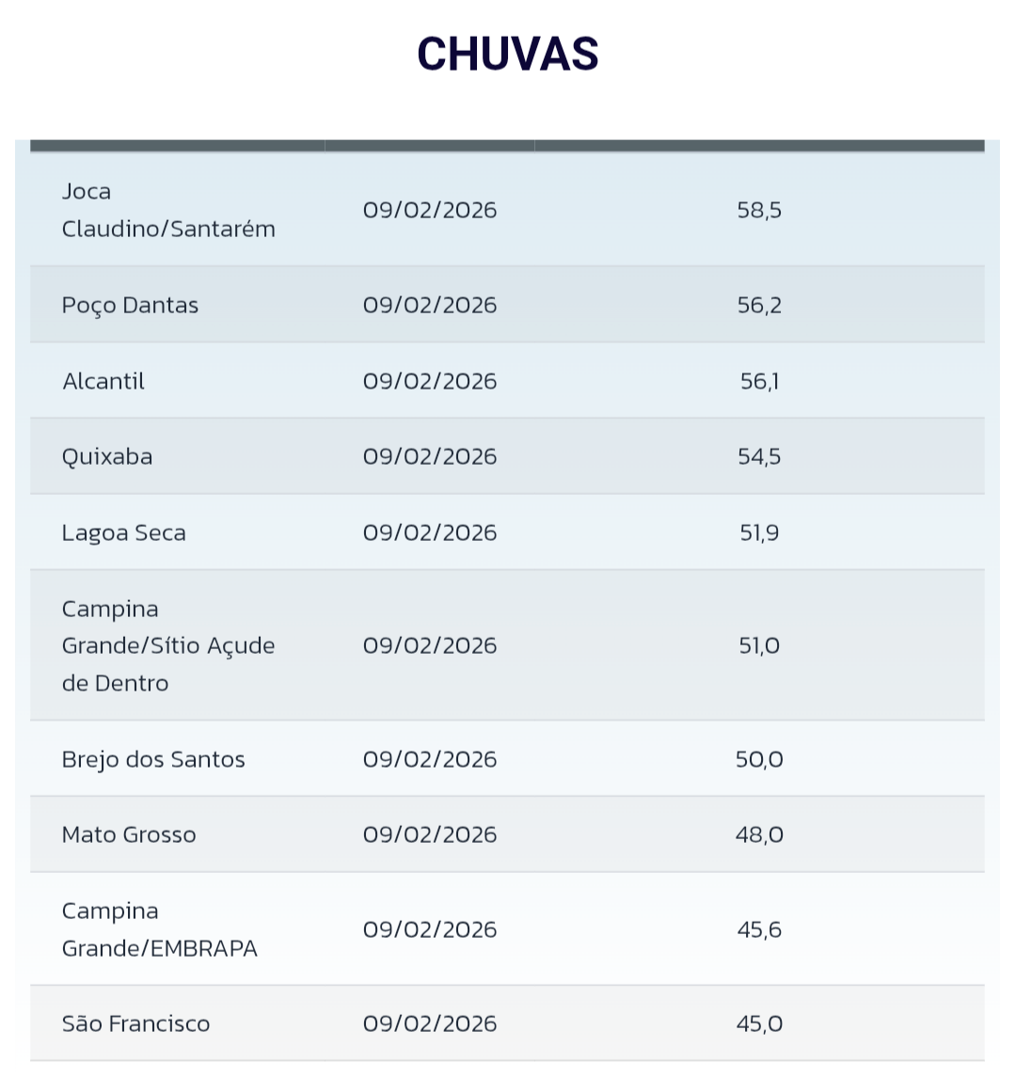Screen dimensions: 1016x1077
Task: Select the 54,5 rainfall amount
Action: (759, 457)
